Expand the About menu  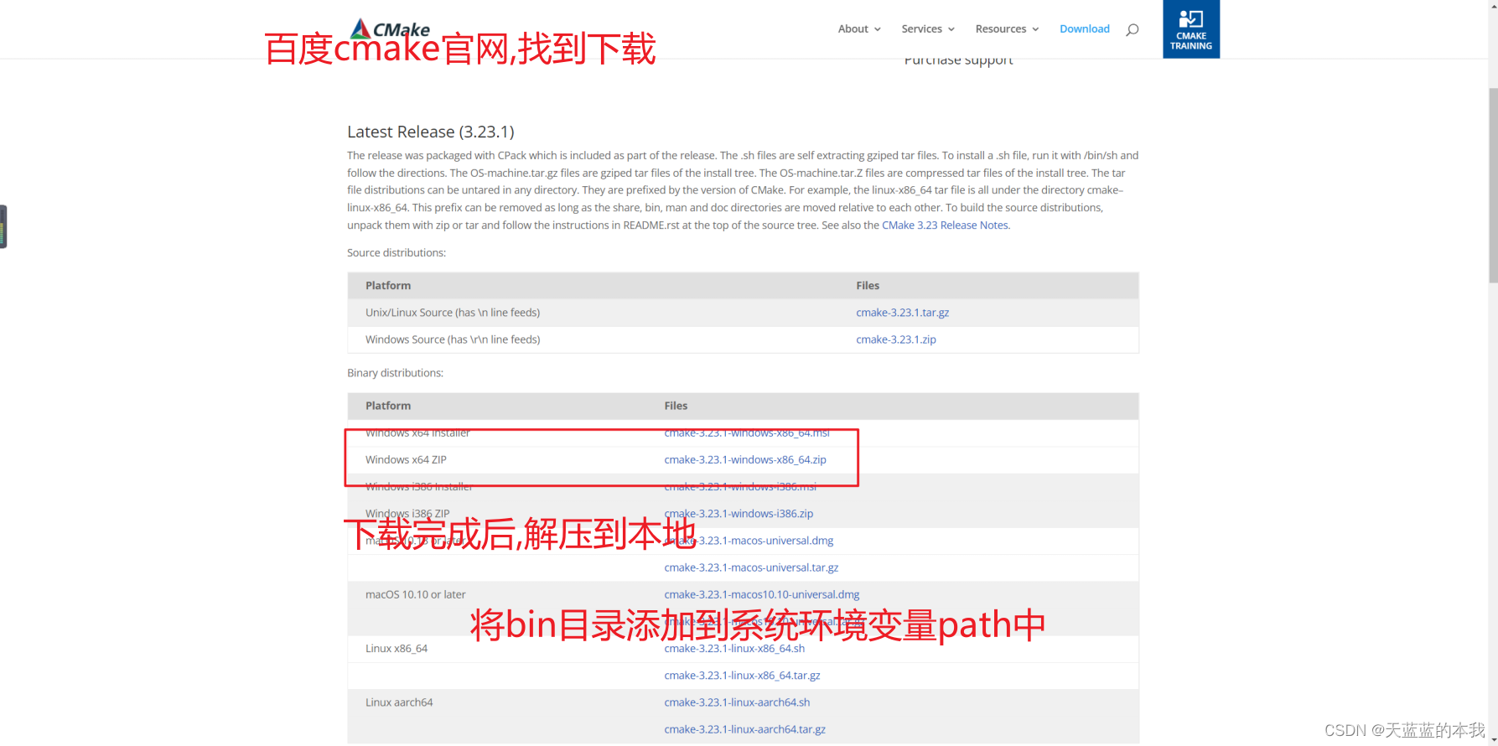(859, 28)
